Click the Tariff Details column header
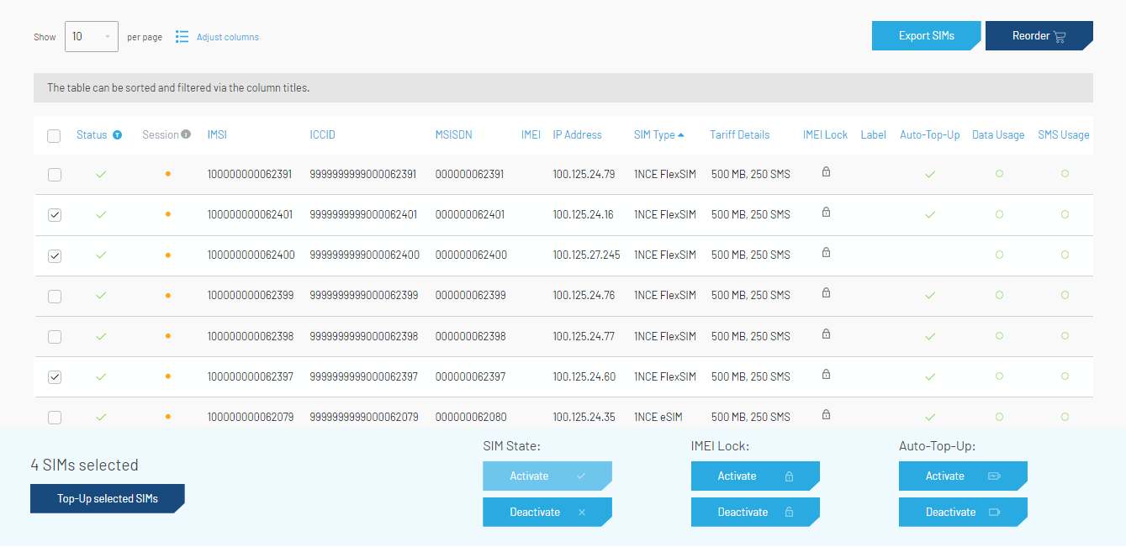The image size is (1126, 547). point(739,135)
